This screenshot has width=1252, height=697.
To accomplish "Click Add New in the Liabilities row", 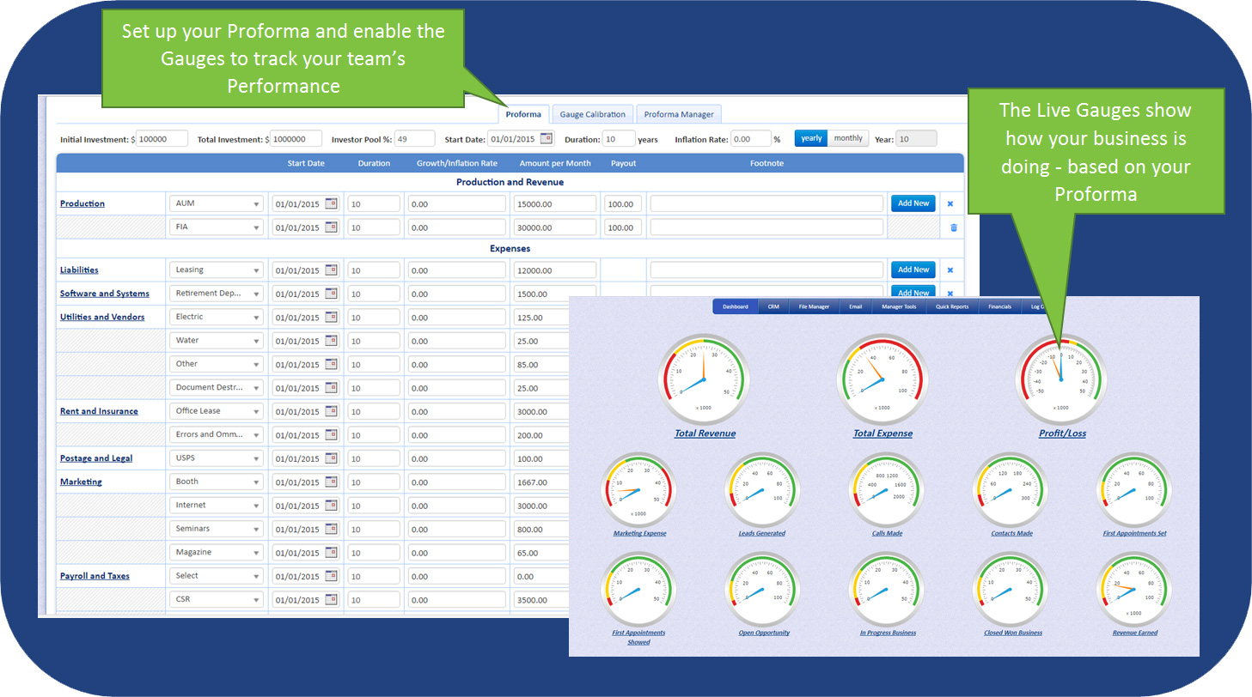I will (913, 270).
